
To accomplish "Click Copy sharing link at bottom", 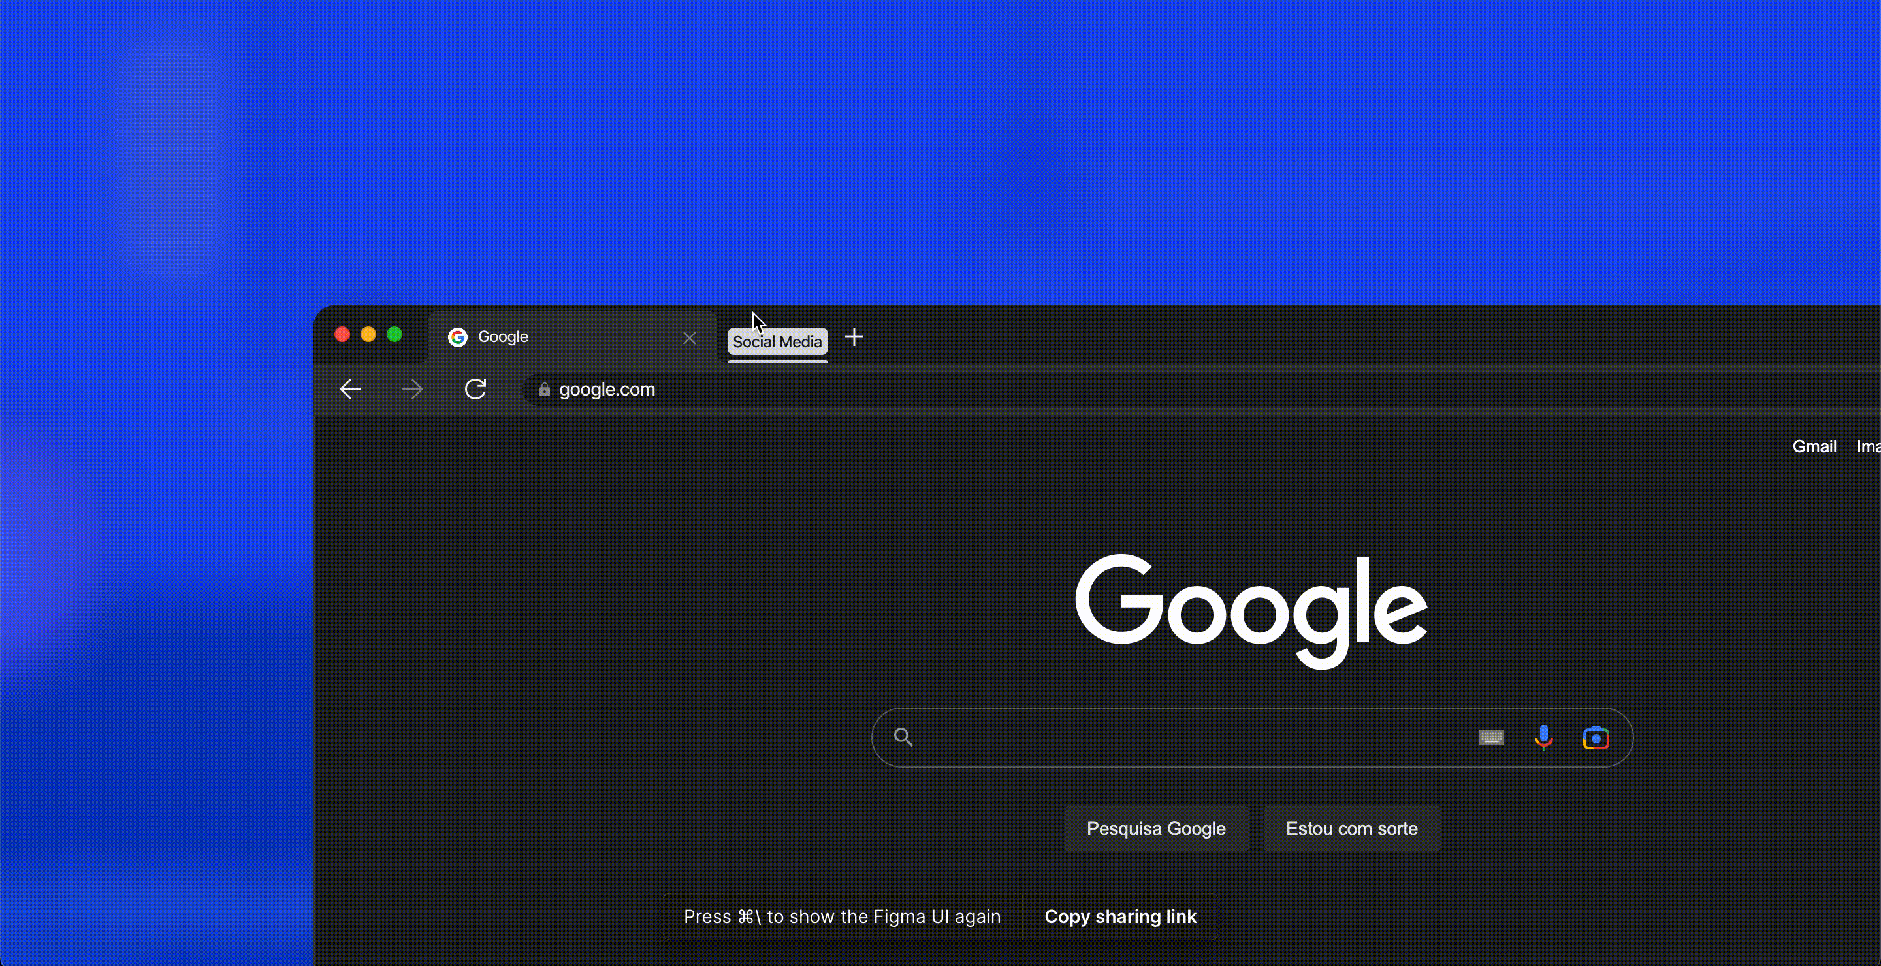I will [x=1121, y=916].
